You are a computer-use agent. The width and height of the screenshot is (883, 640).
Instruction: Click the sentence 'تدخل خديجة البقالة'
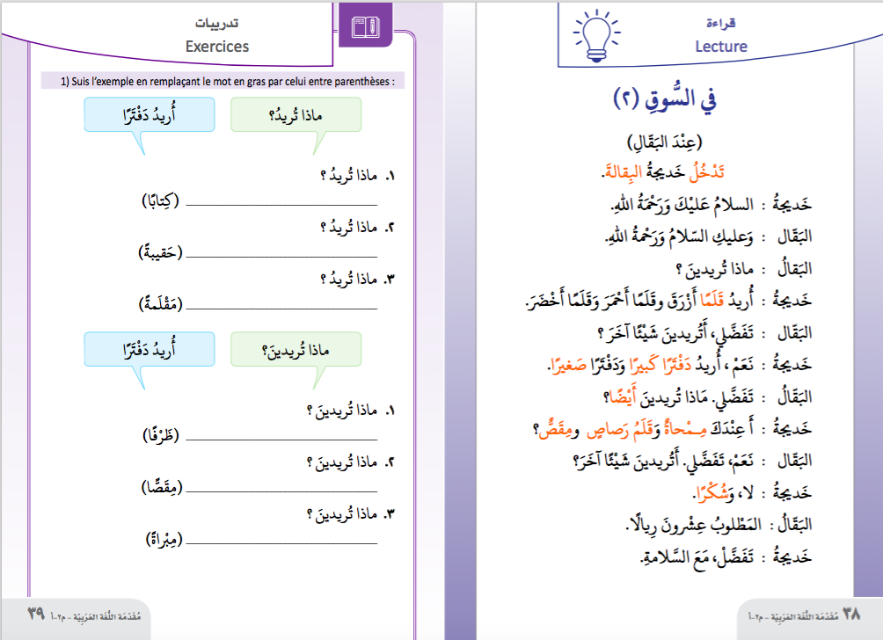click(x=662, y=171)
